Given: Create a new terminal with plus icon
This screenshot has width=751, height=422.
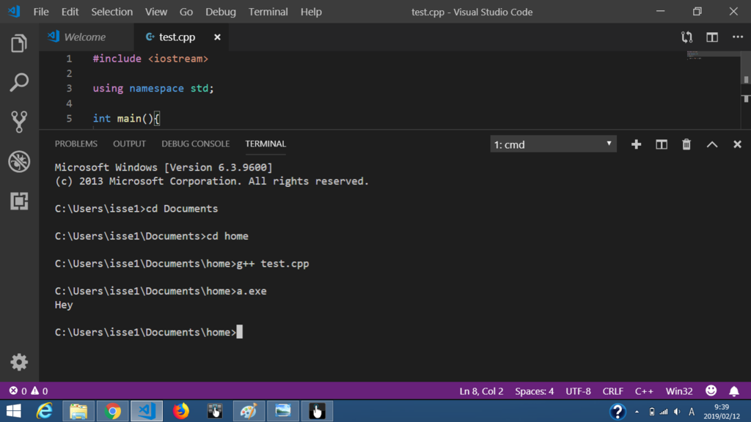Looking at the screenshot, I should pyautogui.click(x=636, y=144).
